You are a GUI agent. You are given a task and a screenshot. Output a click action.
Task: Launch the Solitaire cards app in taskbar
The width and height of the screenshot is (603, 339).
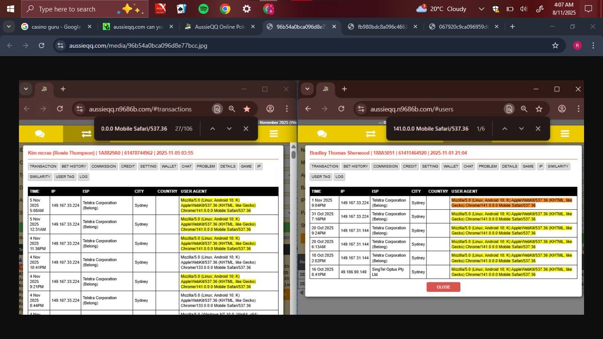(181, 9)
